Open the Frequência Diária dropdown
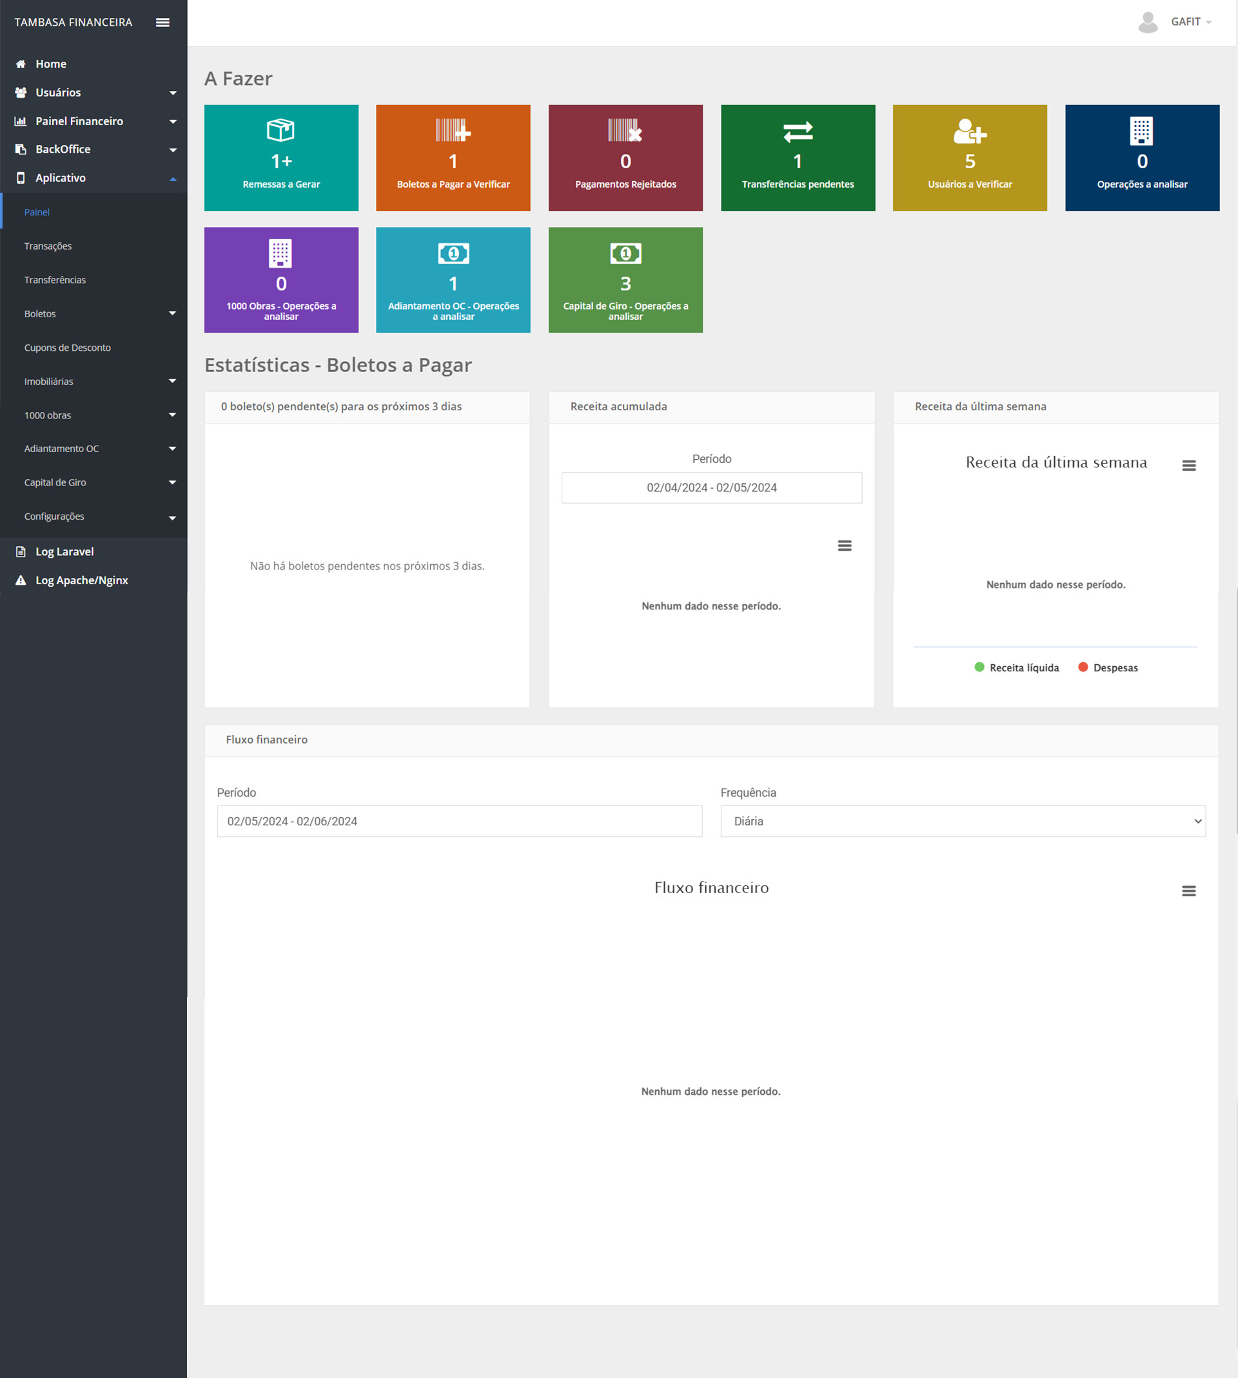Screen dimensions: 1238x1378 tap(963, 821)
